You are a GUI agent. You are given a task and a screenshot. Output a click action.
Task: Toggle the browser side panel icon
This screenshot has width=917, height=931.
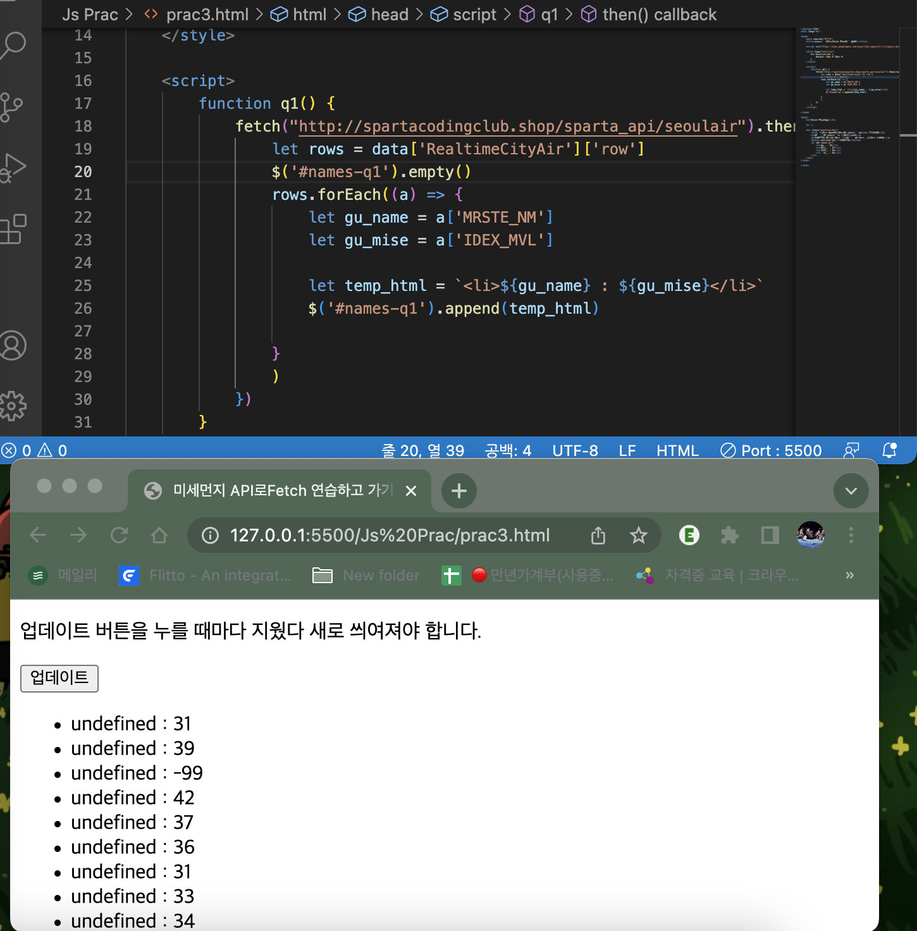(x=770, y=536)
